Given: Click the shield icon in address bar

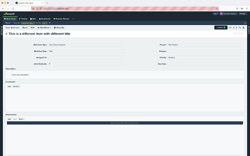Looking at the screenshot, I should point(37,9).
